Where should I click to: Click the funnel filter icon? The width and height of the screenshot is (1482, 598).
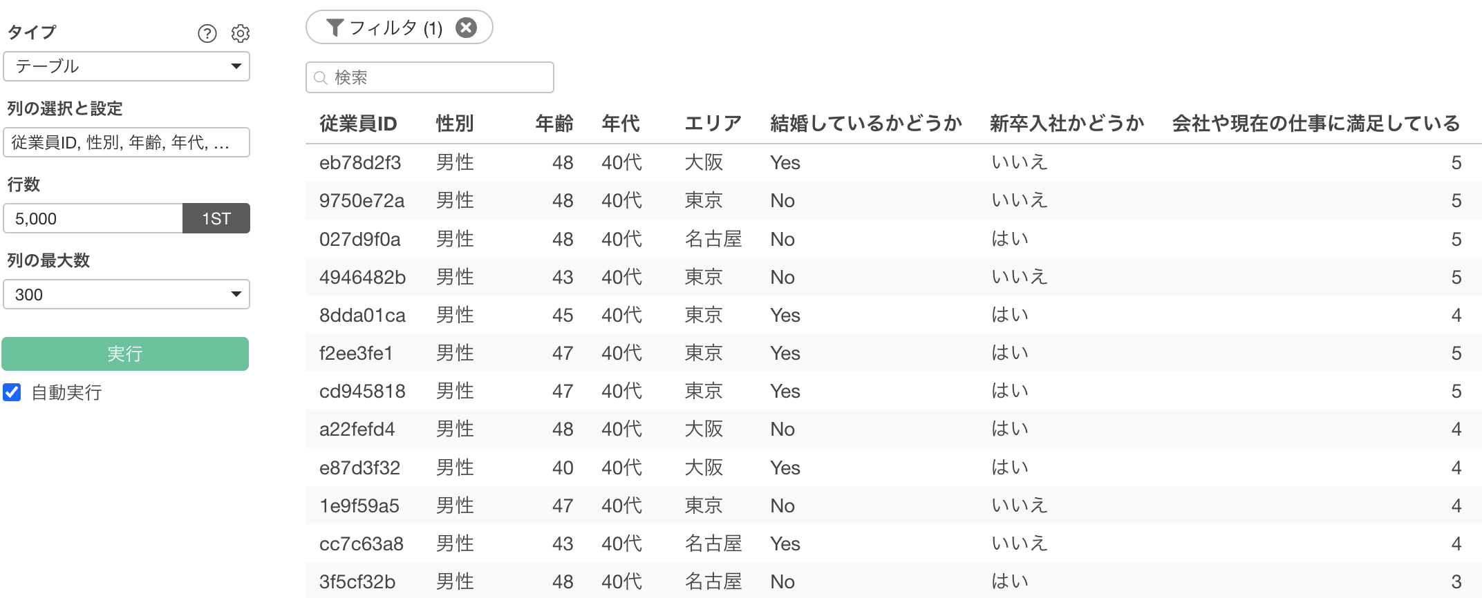point(335,28)
